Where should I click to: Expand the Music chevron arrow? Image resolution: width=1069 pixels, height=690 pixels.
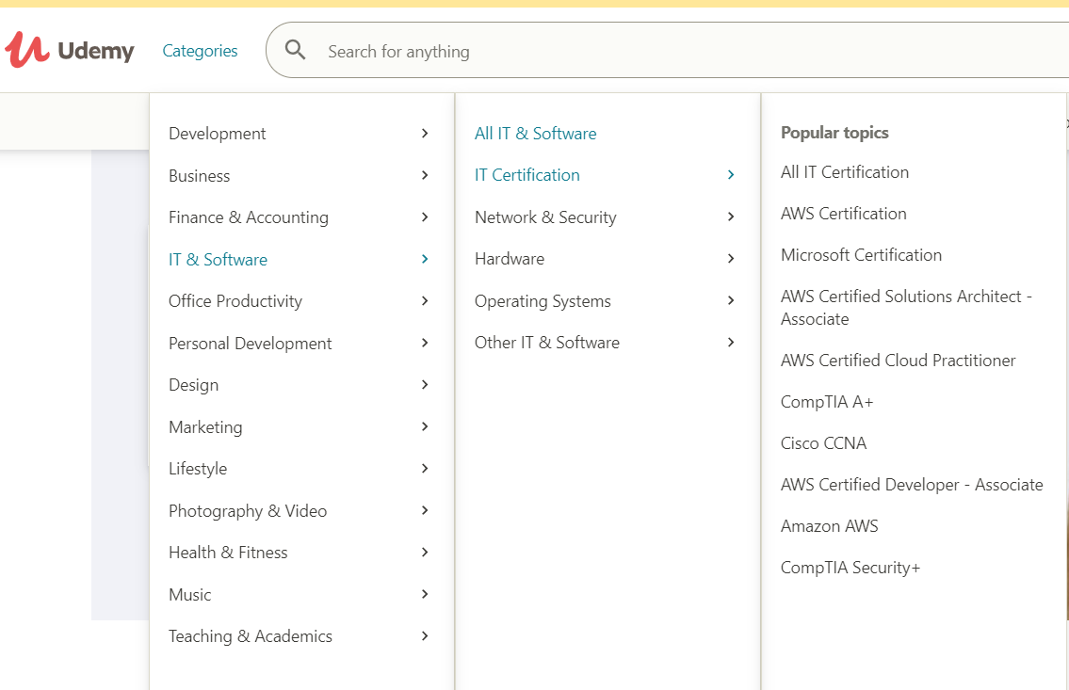point(425,594)
